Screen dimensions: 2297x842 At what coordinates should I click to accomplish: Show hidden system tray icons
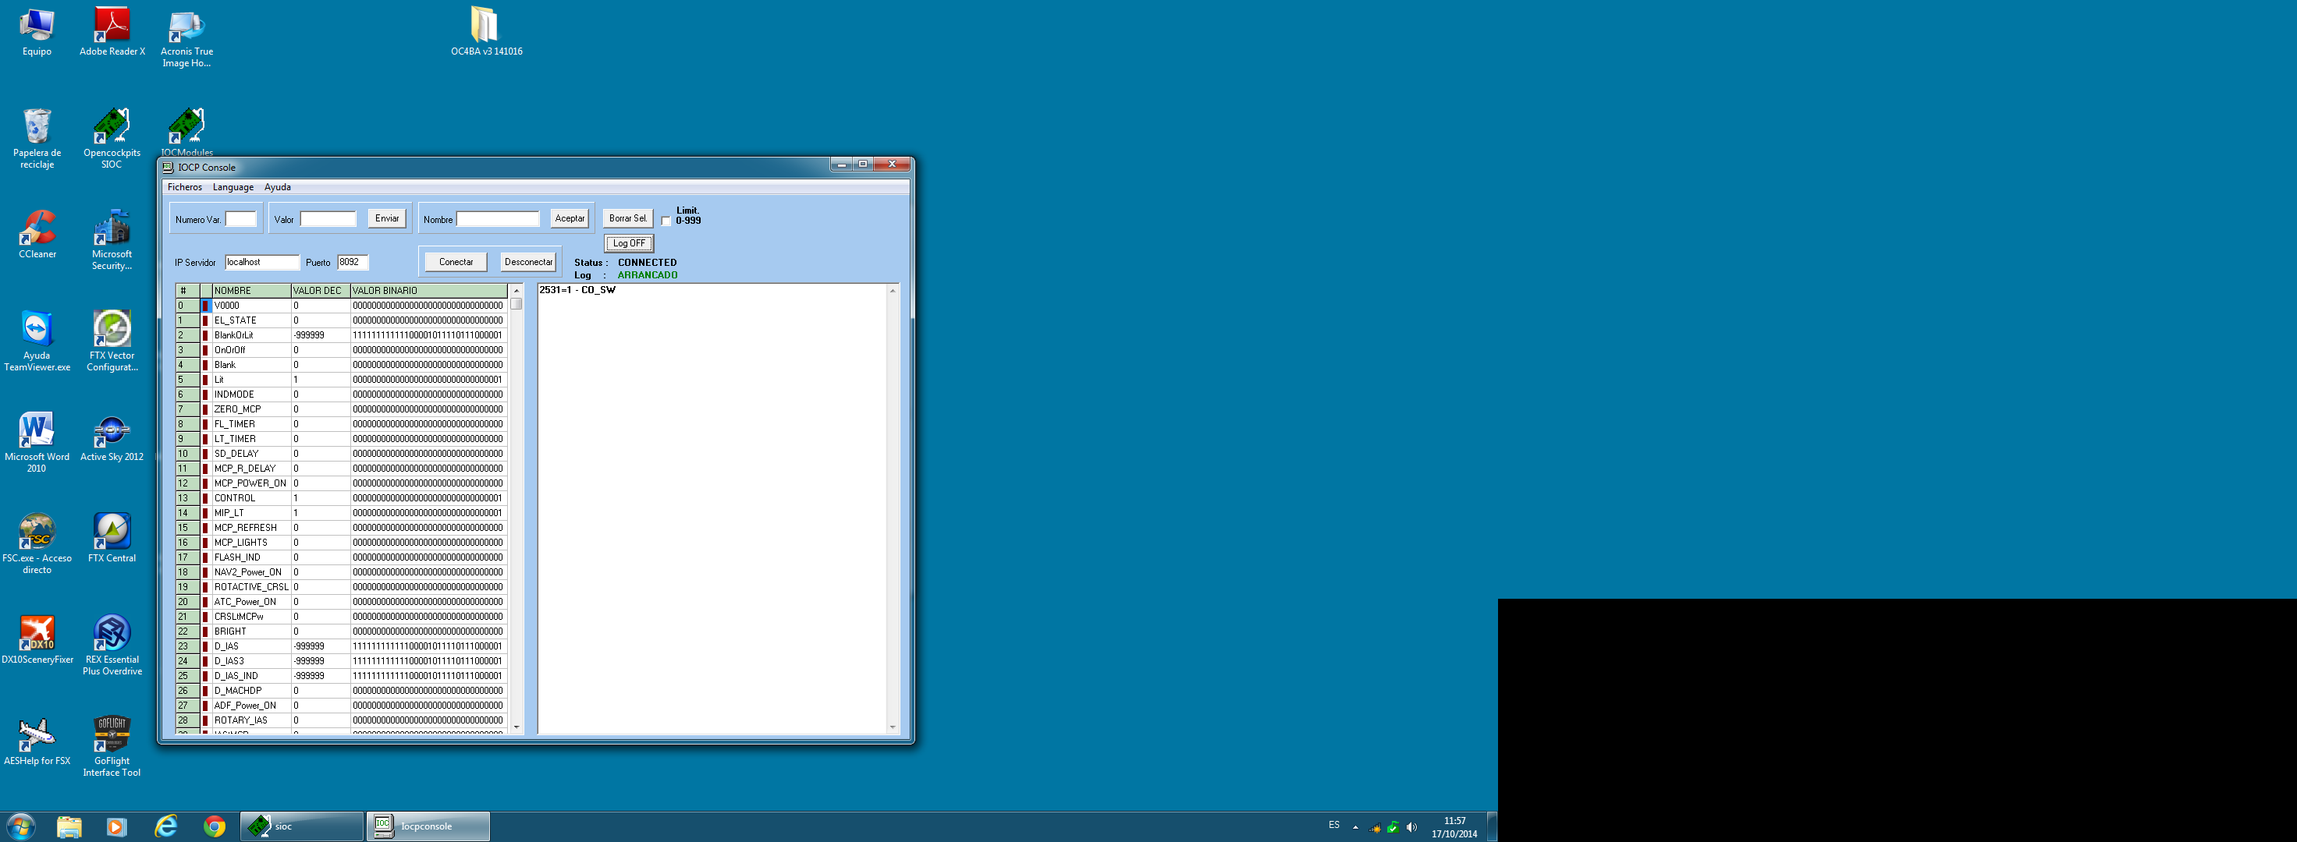click(x=1355, y=827)
